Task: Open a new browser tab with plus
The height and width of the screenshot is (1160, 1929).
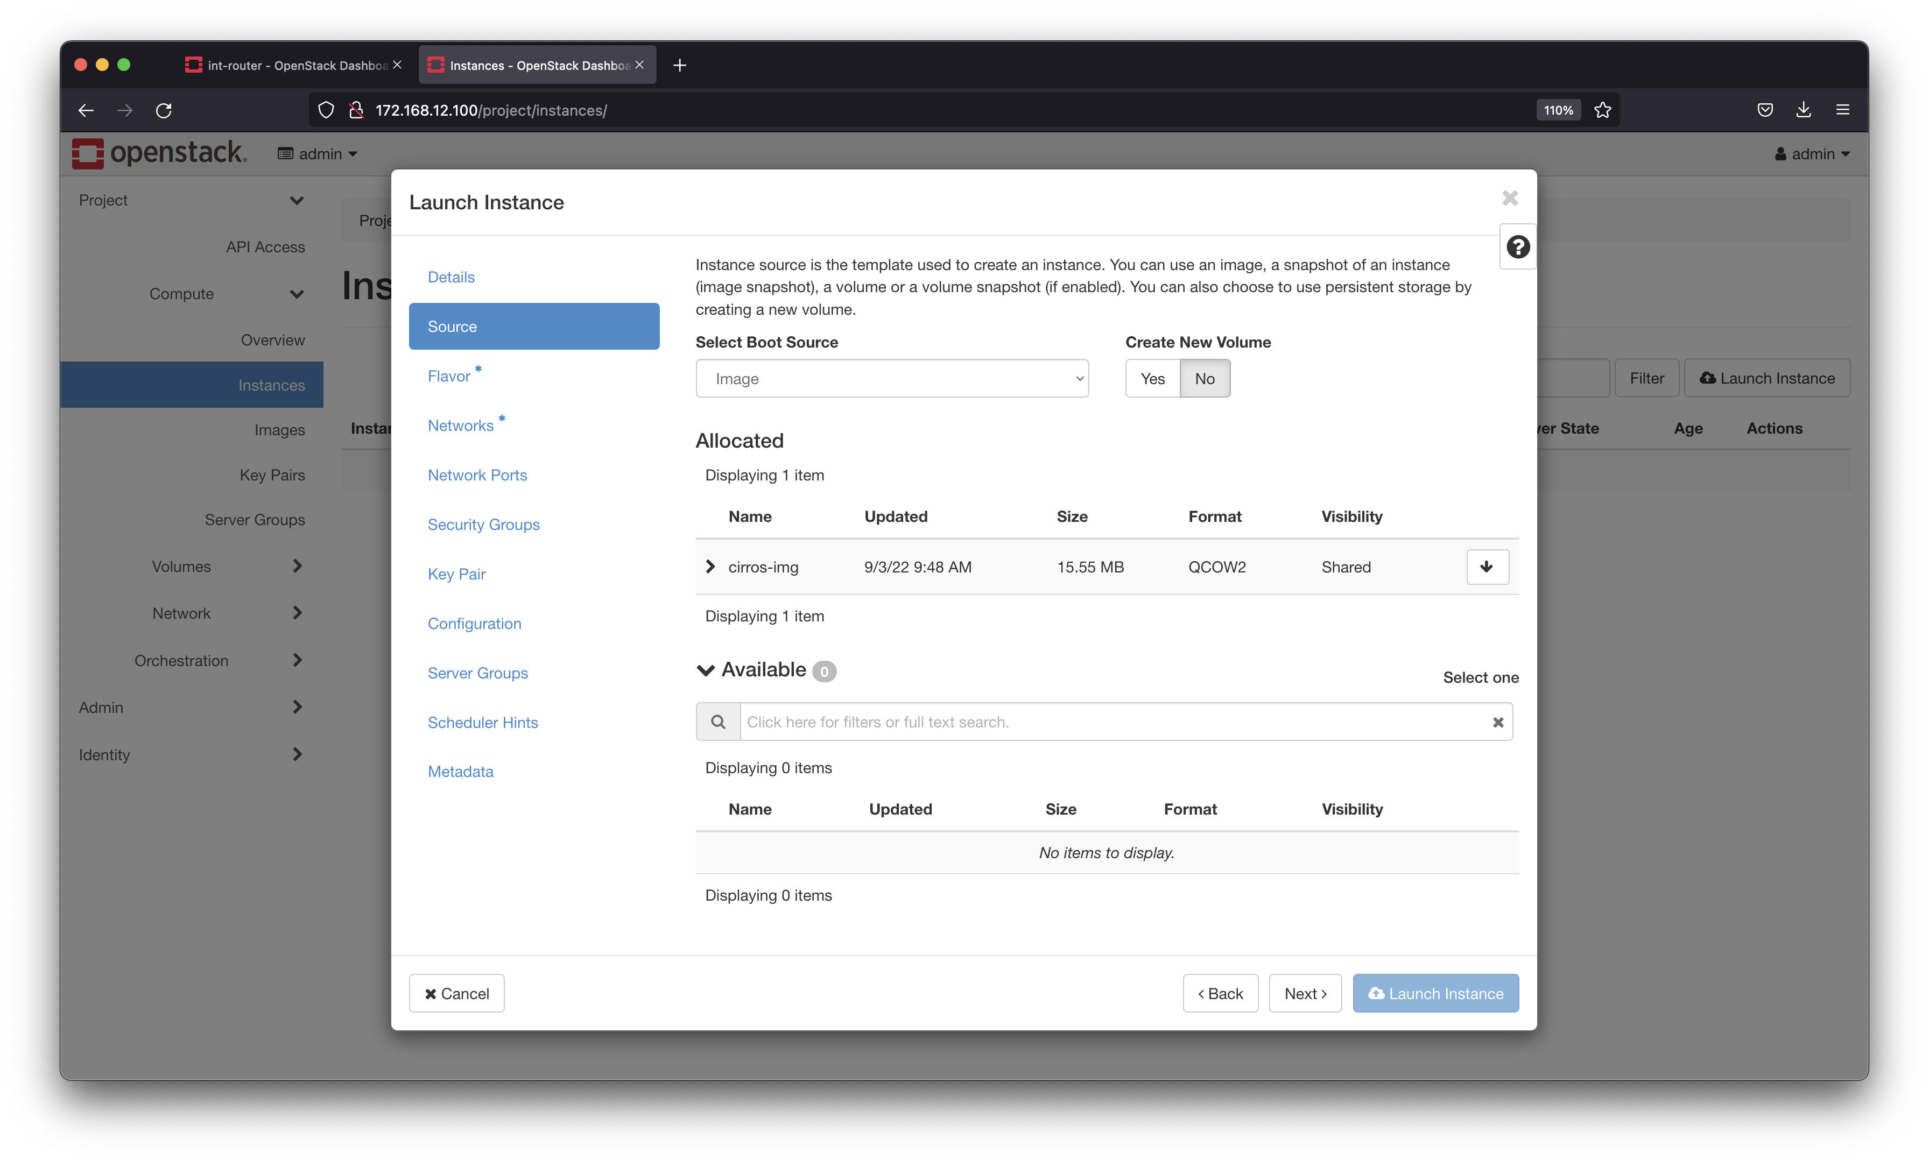Action: coord(679,66)
